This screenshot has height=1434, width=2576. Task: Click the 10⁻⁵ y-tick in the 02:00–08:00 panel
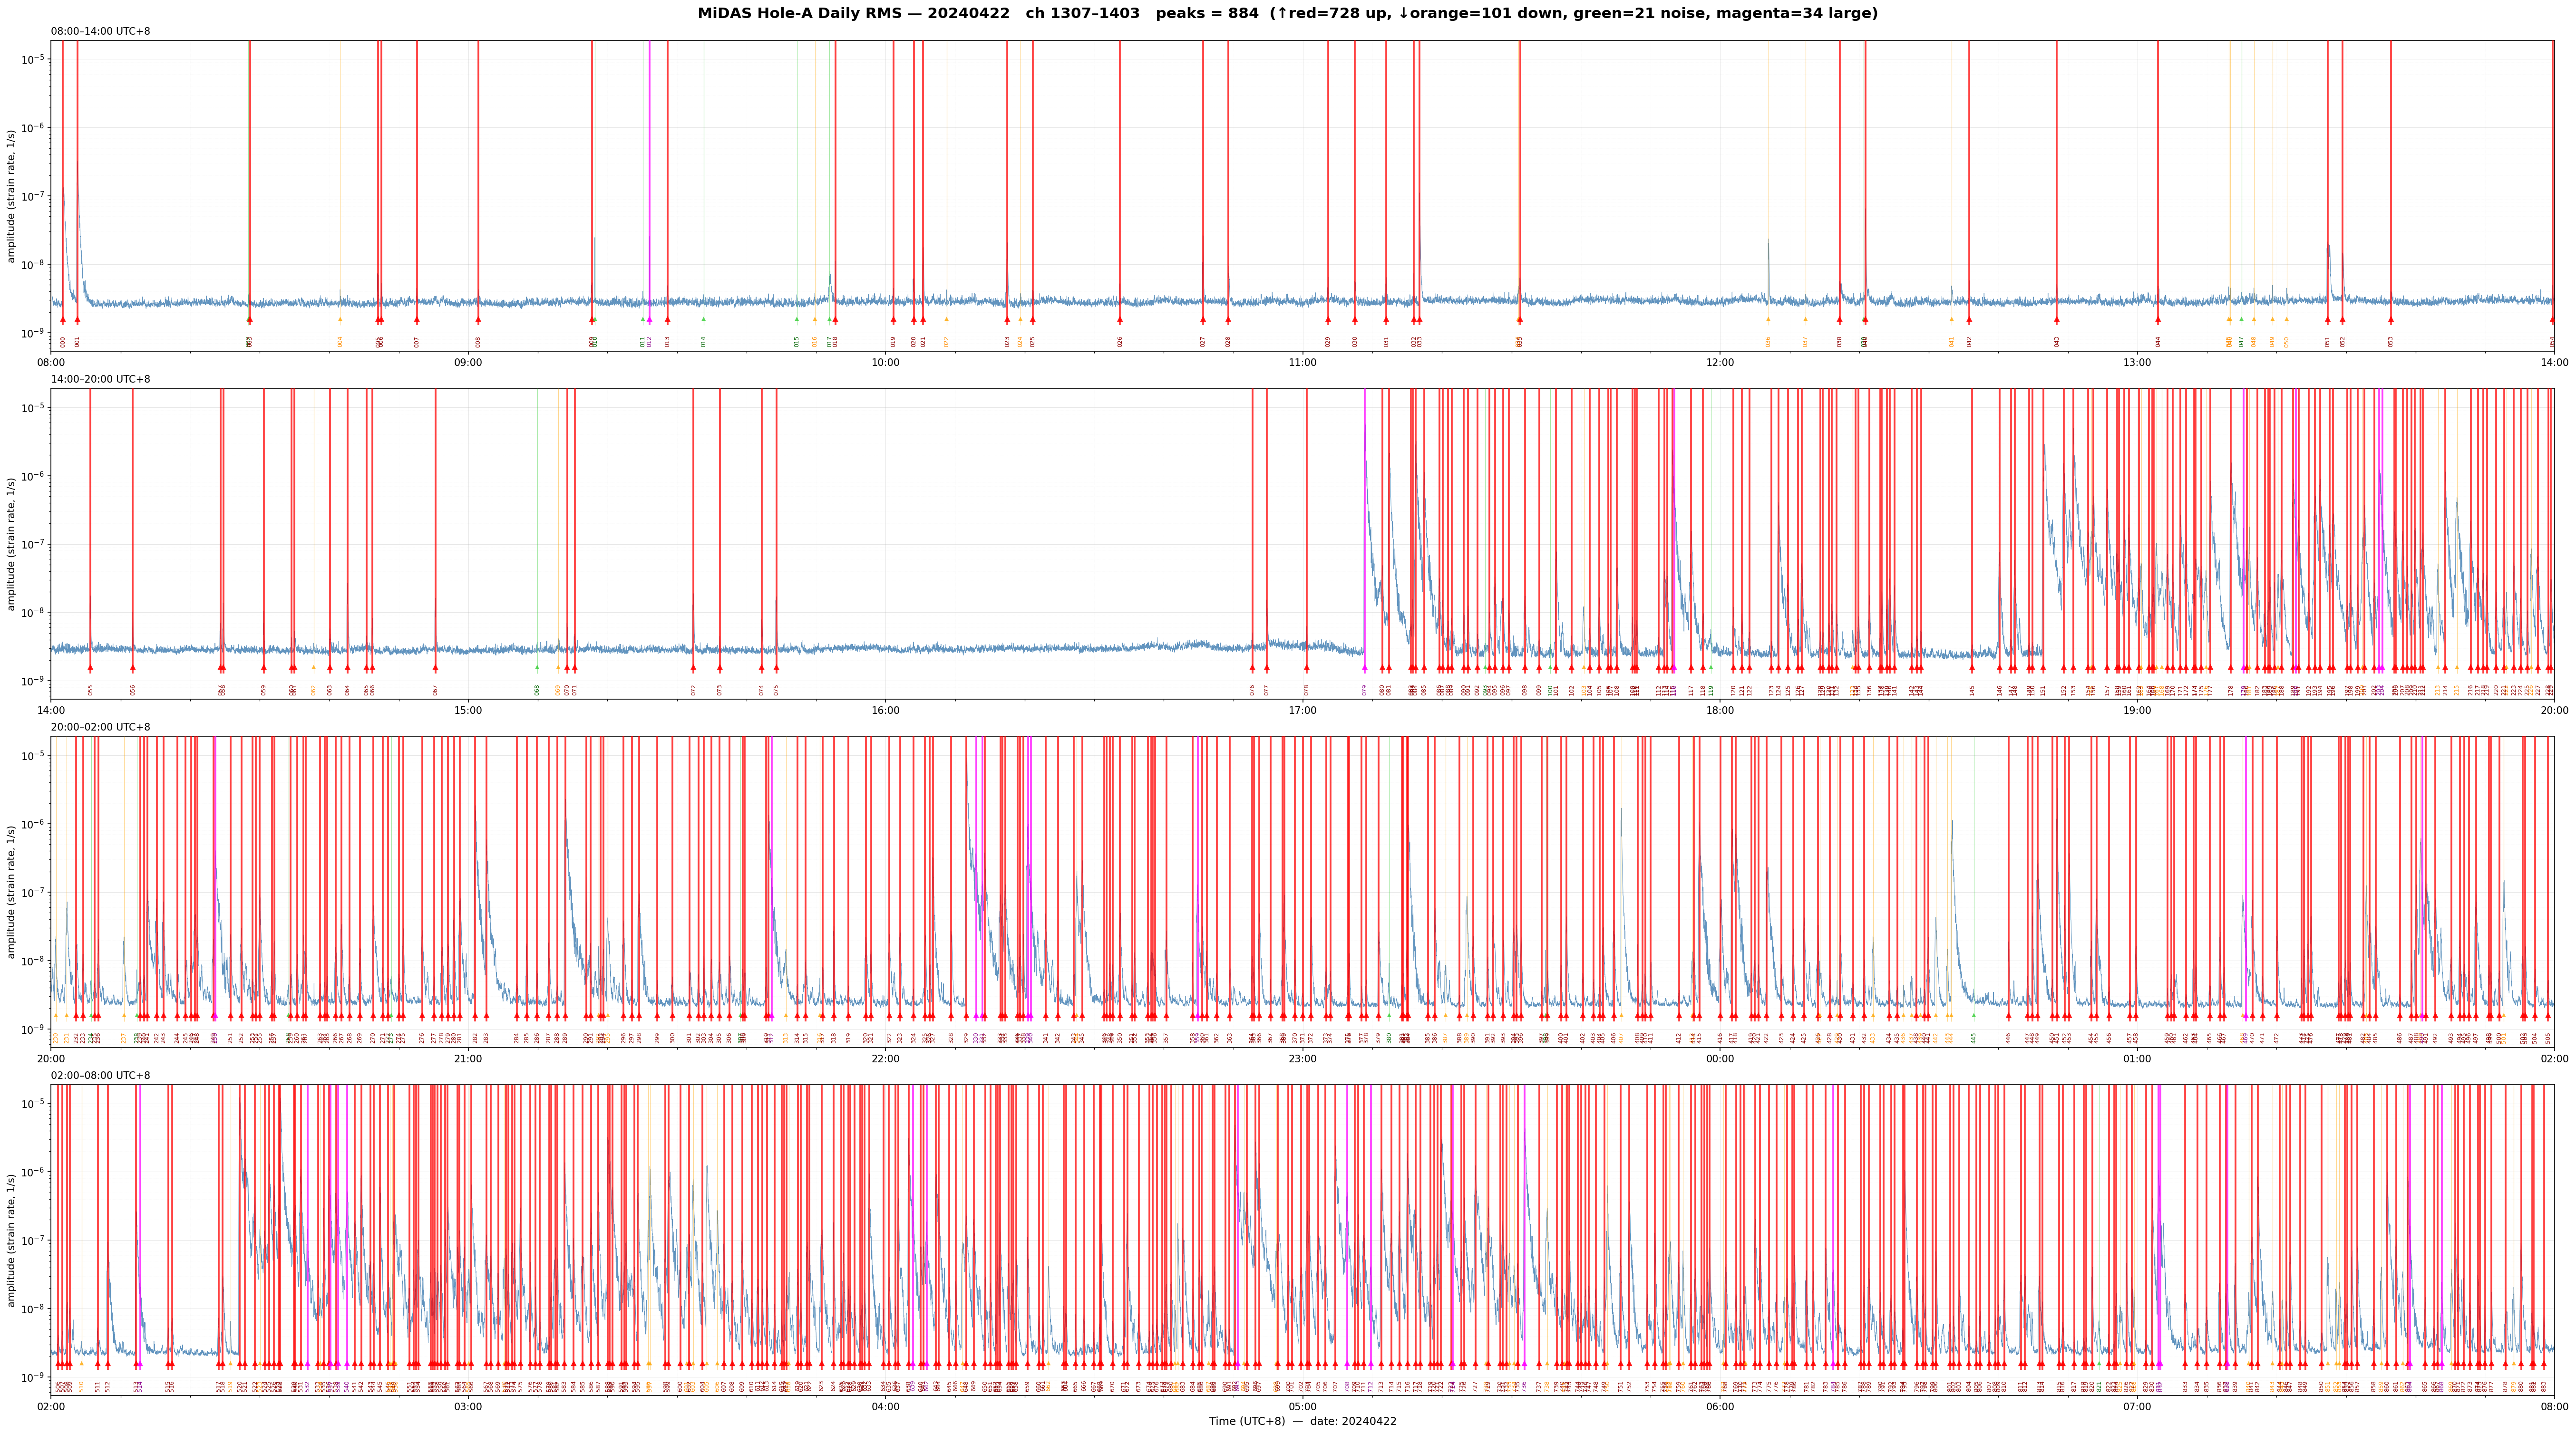point(33,1103)
